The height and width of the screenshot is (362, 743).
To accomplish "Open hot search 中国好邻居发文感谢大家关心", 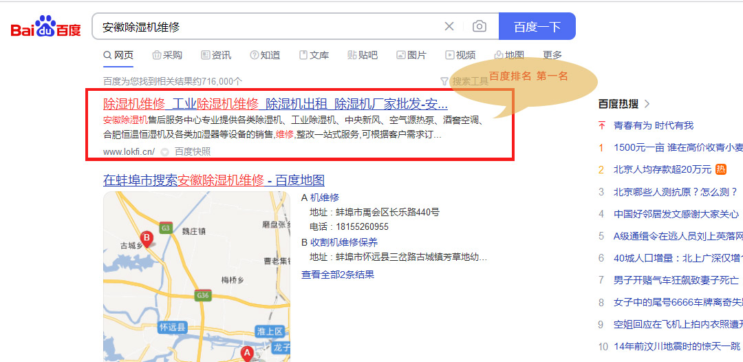I will tap(676, 214).
